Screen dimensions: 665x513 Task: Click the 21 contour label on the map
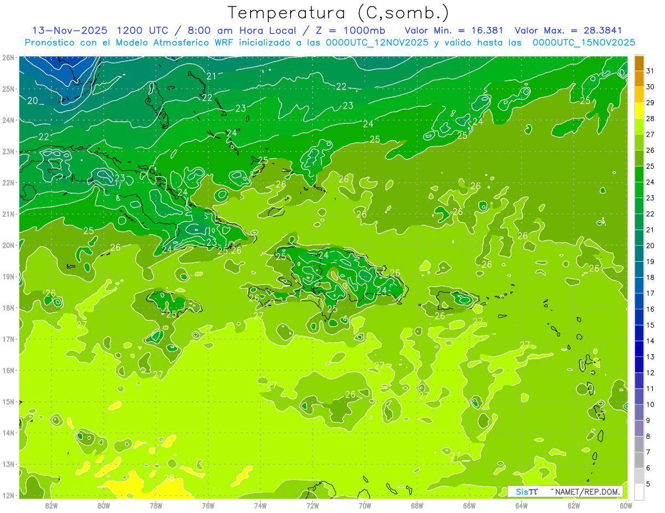[211, 76]
